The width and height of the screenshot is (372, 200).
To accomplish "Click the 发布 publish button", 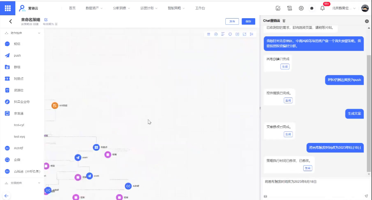I will coord(232,21).
